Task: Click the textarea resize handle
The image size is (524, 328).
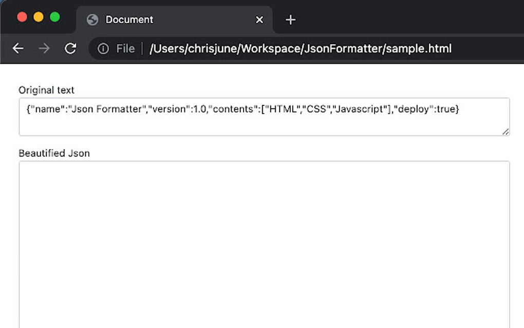Action: point(505,133)
